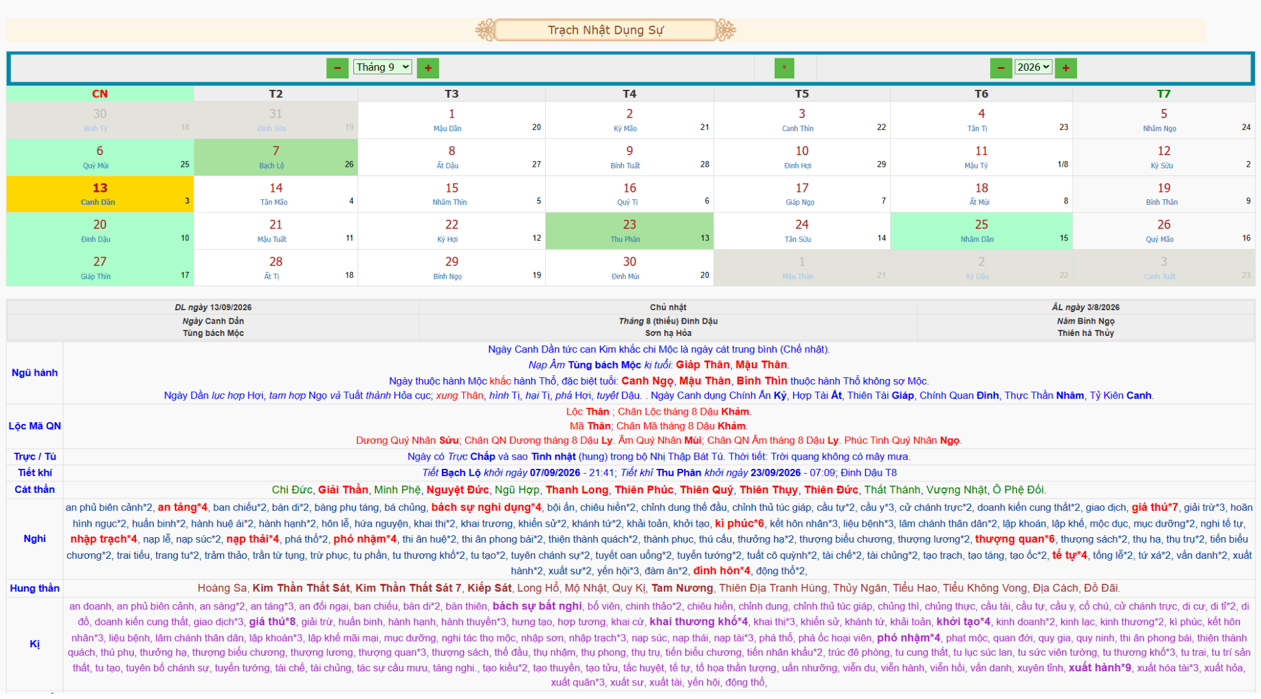Select day 20 Đinh Dậu

click(x=100, y=231)
